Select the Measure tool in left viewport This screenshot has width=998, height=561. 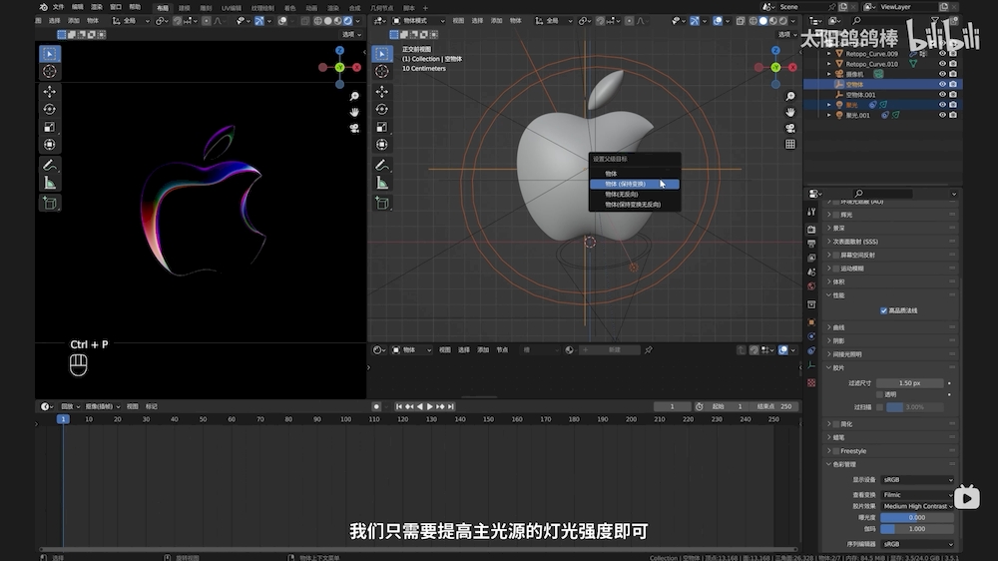(50, 184)
